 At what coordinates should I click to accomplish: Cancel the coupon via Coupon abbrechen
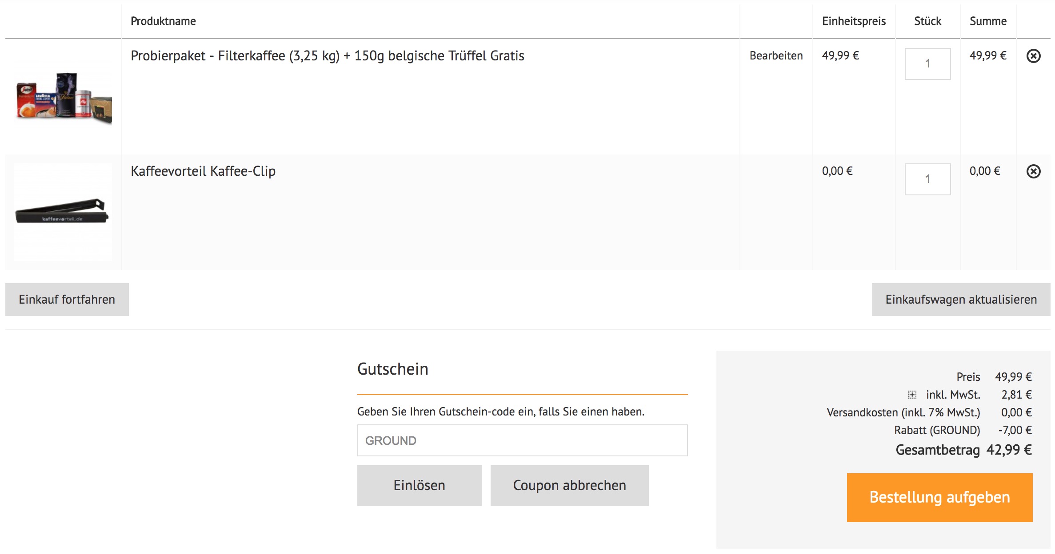569,485
